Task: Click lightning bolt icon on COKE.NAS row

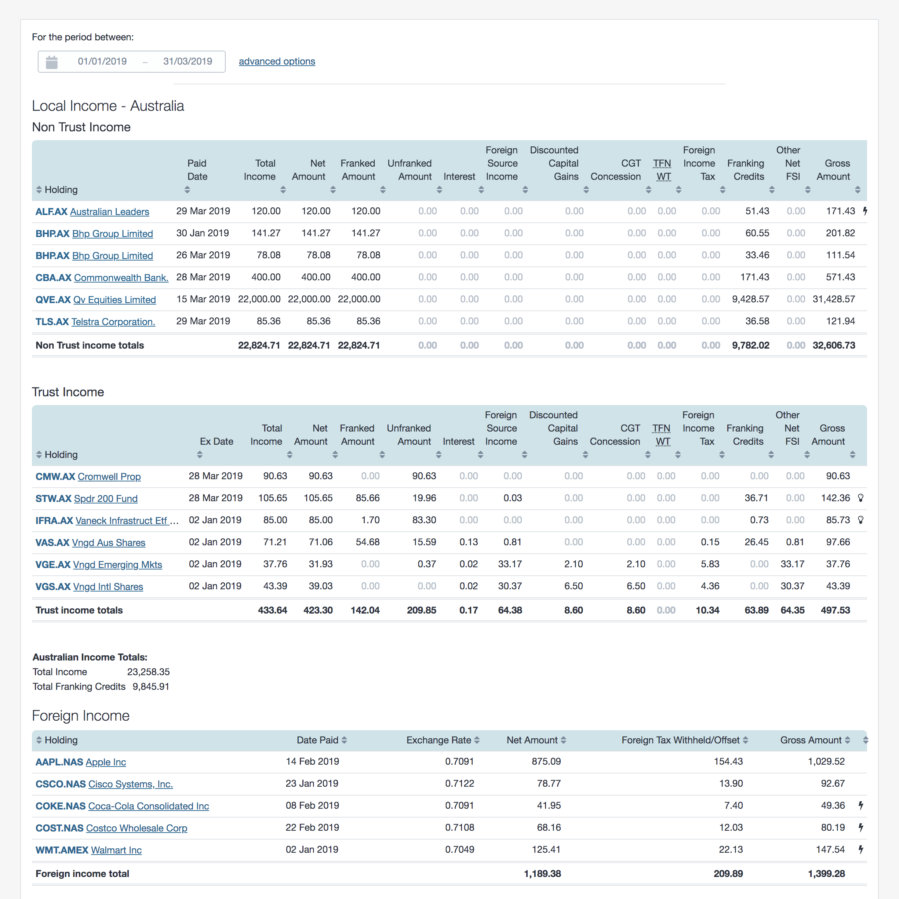Action: click(860, 805)
